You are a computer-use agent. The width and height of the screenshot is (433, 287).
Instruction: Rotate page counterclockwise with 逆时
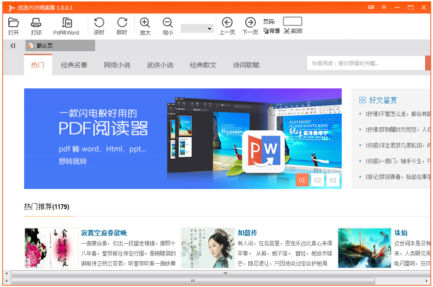click(99, 26)
